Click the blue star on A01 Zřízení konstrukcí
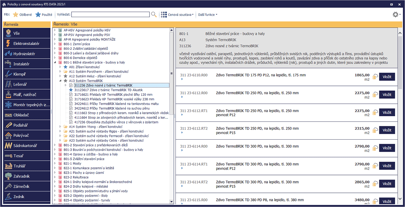This screenshot has height=207, width=405. (x=65, y=67)
